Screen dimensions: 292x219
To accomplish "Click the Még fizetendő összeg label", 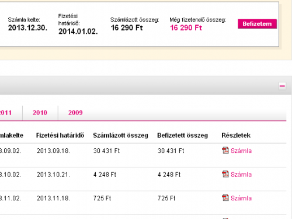I will (197, 20).
